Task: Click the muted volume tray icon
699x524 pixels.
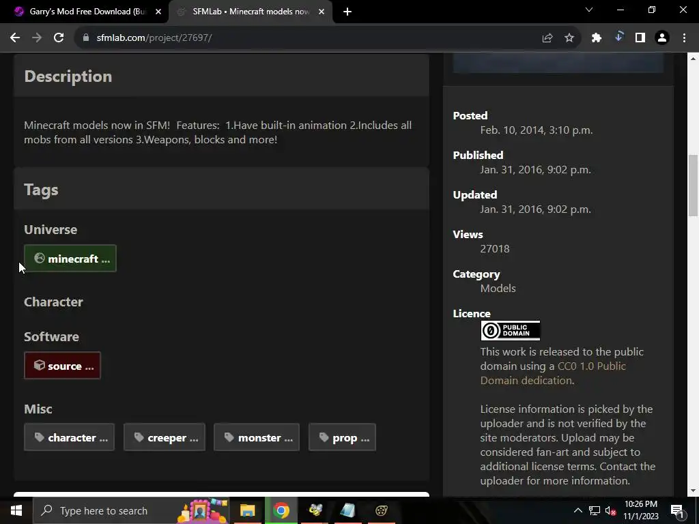Action: [611, 510]
